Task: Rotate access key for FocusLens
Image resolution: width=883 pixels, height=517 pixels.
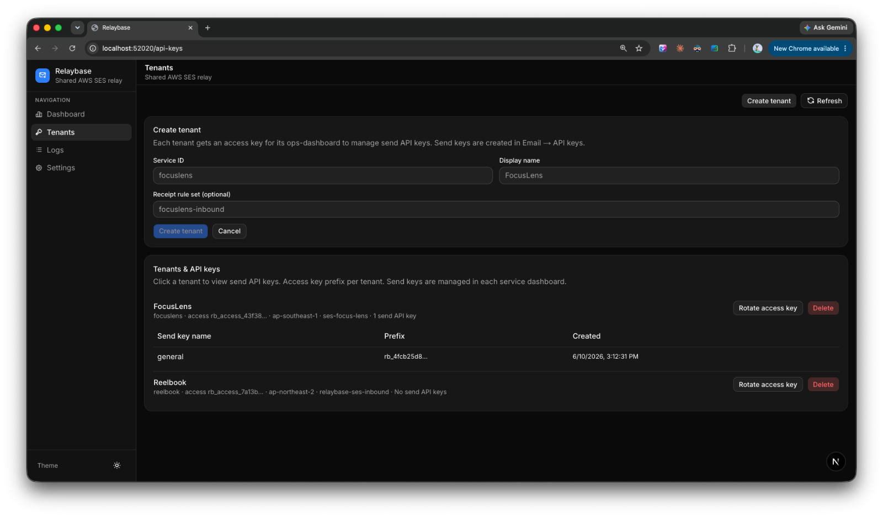Action: pyautogui.click(x=768, y=308)
